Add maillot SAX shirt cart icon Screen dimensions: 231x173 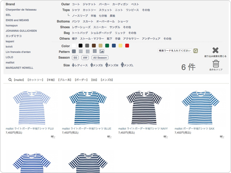[x=222, y=137]
